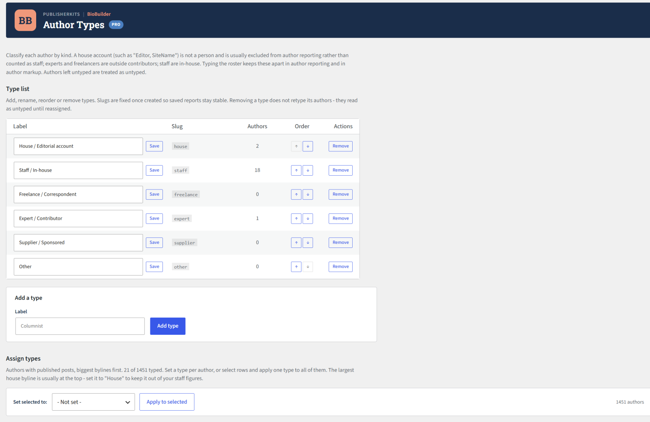The height and width of the screenshot is (422, 650).
Task: Click Apply to selected button
Action: [167, 402]
